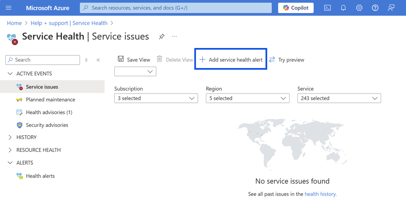
Task: Collapse the sidebar with double chevron
Action: [x=98, y=60]
